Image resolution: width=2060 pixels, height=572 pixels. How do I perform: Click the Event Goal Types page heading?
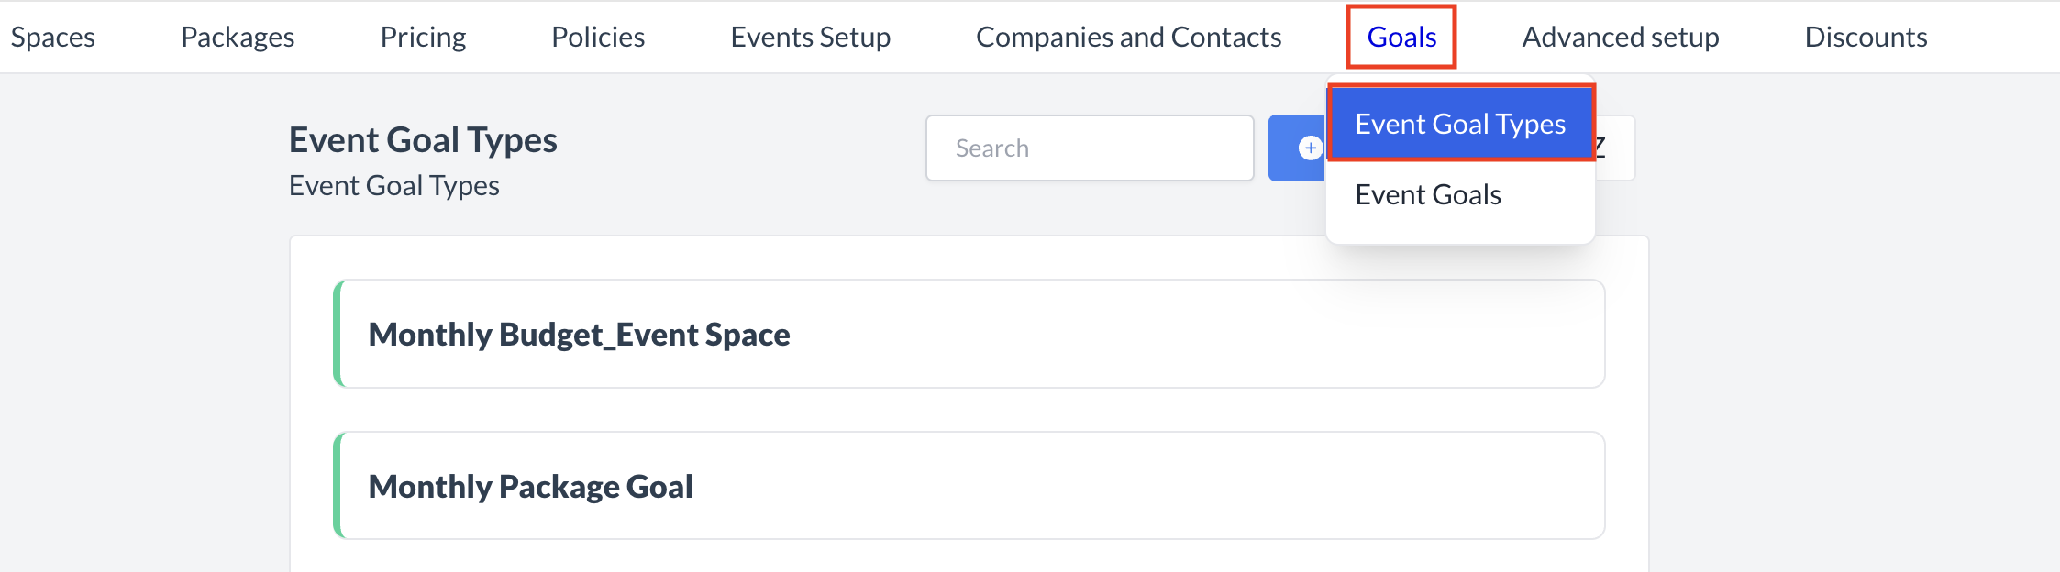click(x=423, y=140)
